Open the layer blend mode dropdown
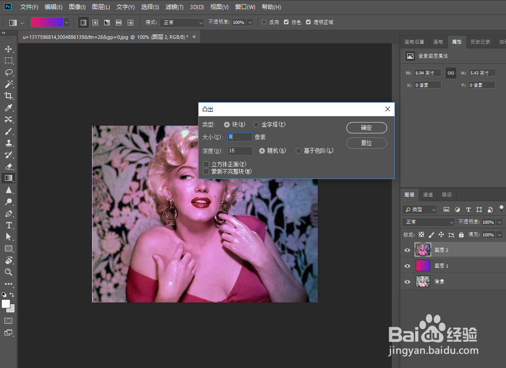 (428, 222)
